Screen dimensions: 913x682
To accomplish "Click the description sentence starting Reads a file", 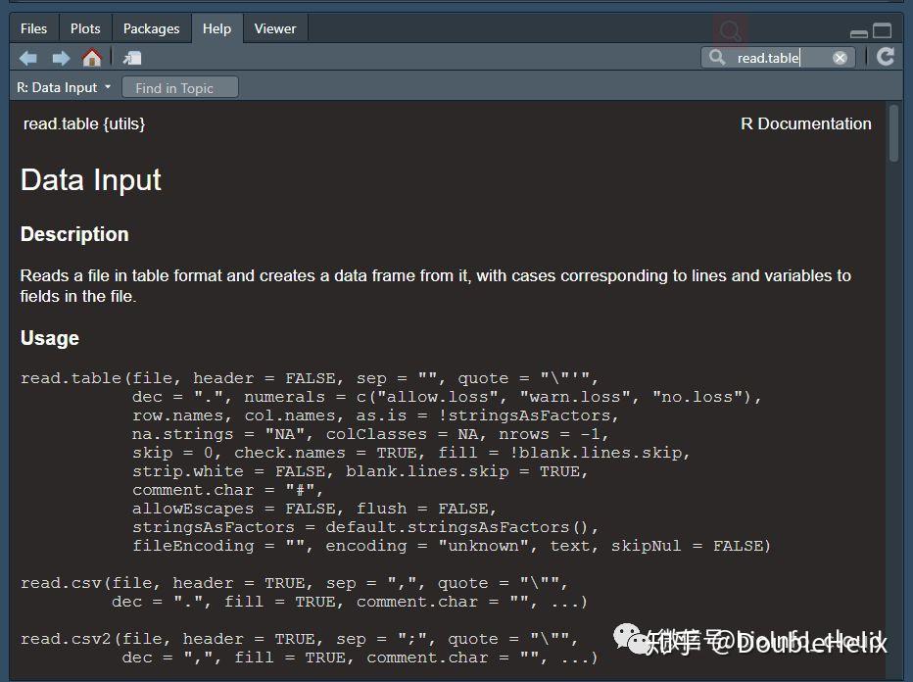I will (436, 286).
